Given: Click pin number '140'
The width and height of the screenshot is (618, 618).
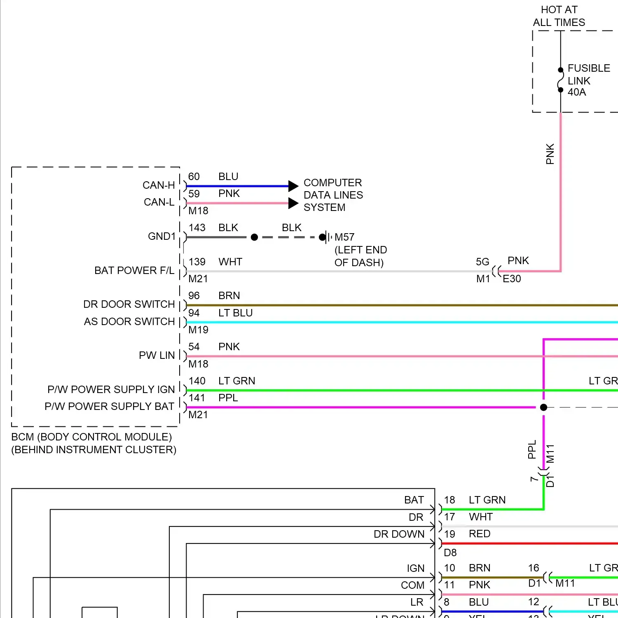Looking at the screenshot, I should click(x=197, y=381).
